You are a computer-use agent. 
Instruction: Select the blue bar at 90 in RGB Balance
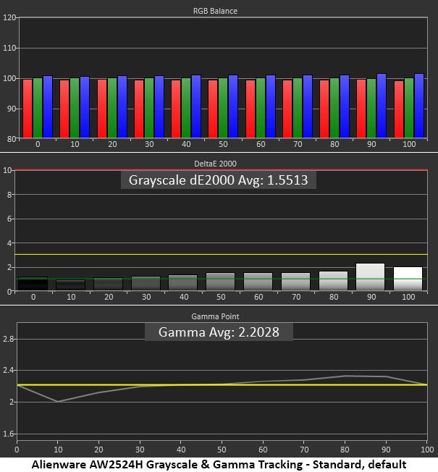(382, 106)
